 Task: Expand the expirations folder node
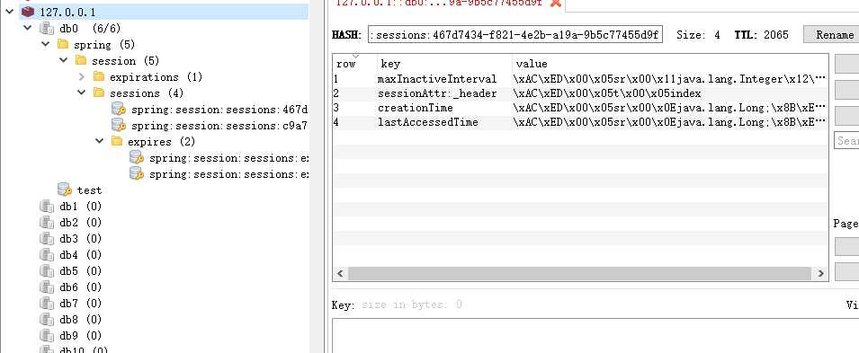[82, 76]
